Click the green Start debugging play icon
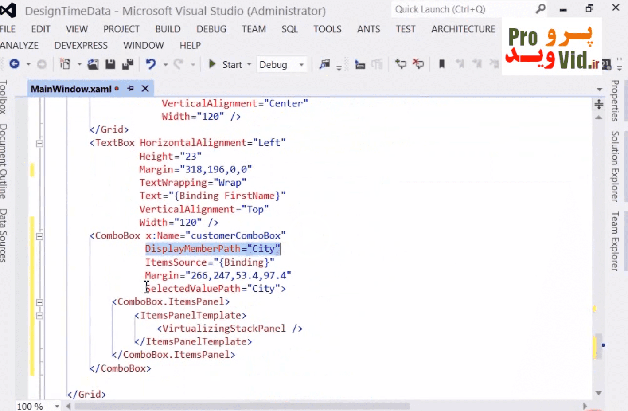The height and width of the screenshot is (411, 628). pyautogui.click(x=212, y=64)
